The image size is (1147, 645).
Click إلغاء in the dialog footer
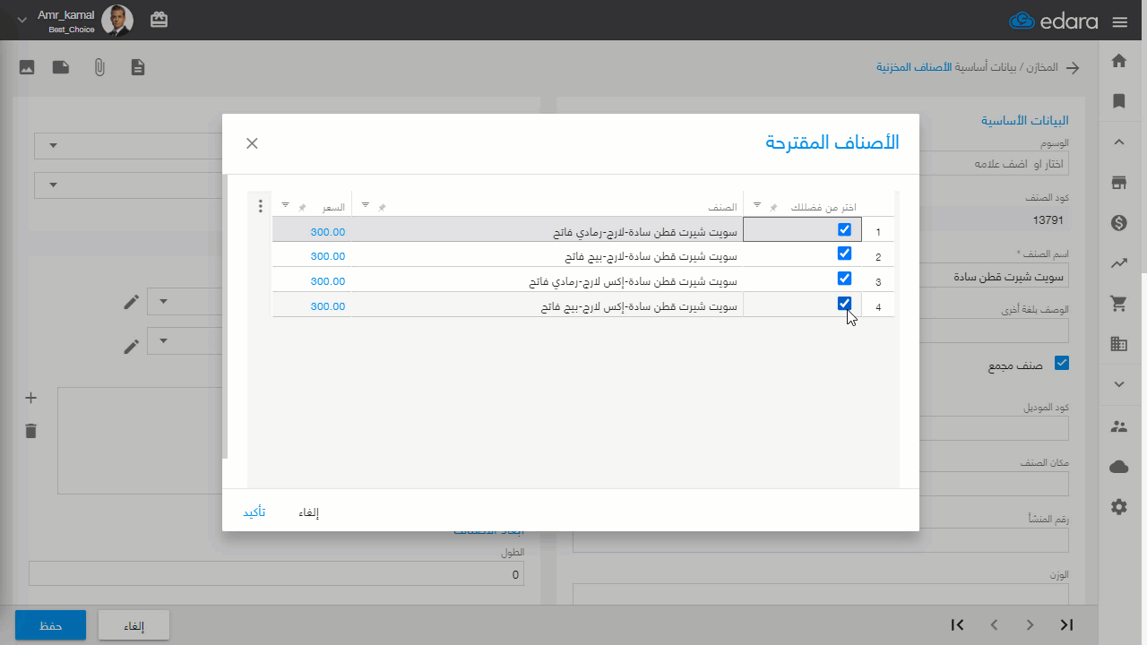[x=309, y=512]
